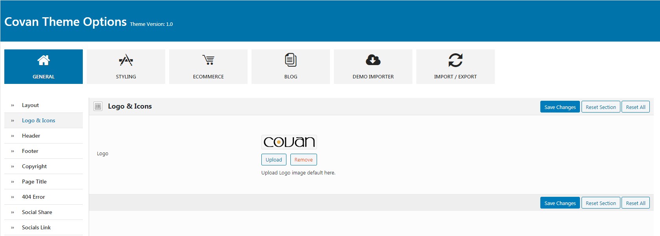660x236 pixels.
Task: Switch to the IMPORT / EXPORT tab
Action: (x=456, y=67)
